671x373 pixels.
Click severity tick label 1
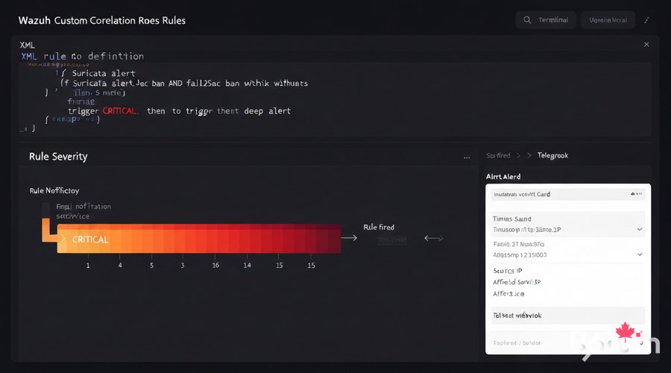pyautogui.click(x=88, y=265)
